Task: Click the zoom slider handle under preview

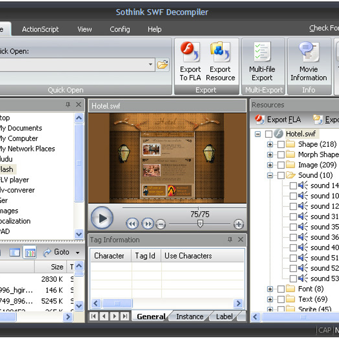Action: 200,224
